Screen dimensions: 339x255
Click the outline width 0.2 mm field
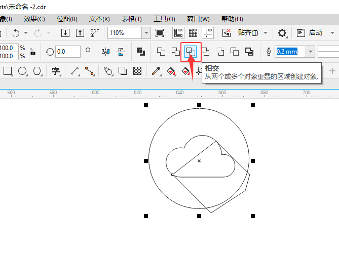pyautogui.click(x=290, y=52)
